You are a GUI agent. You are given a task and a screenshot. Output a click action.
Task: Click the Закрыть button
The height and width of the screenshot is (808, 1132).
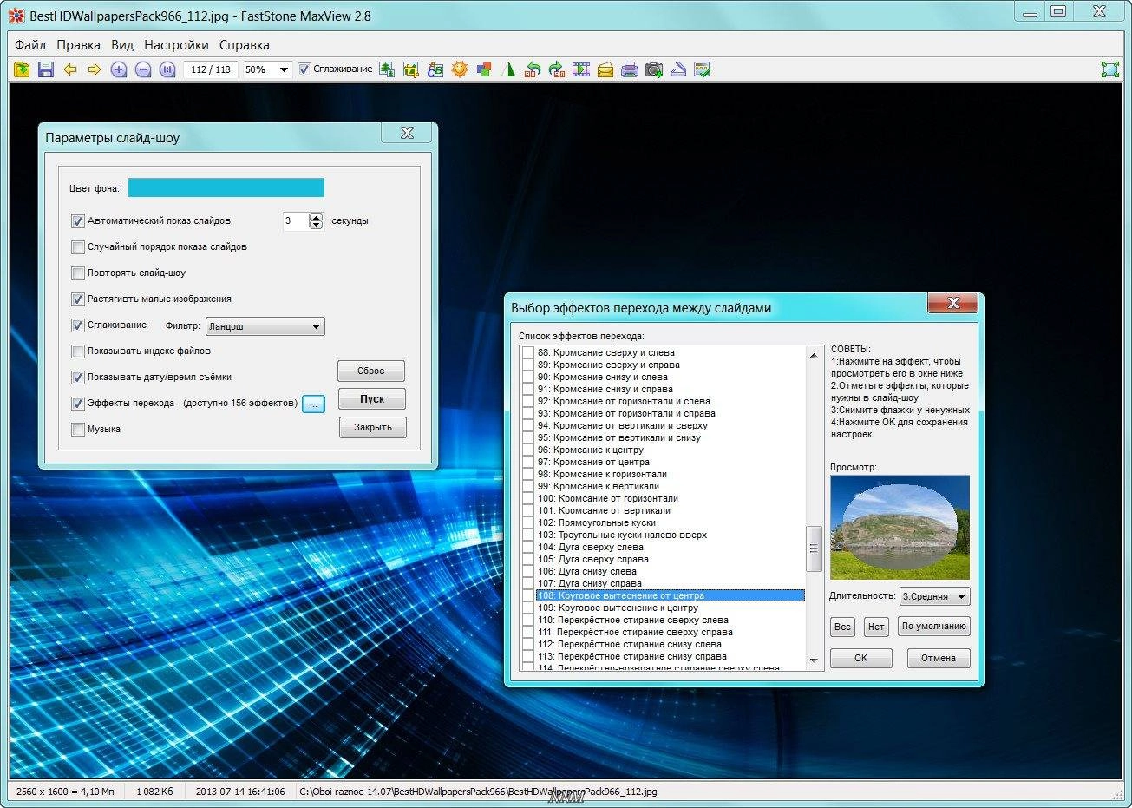pyautogui.click(x=372, y=427)
